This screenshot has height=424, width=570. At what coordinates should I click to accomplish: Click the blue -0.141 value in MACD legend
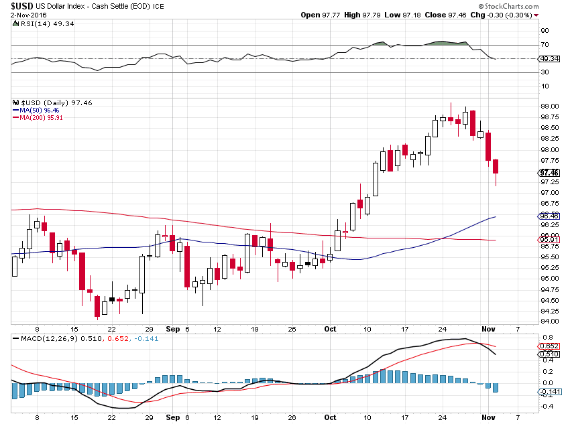[x=146, y=339]
